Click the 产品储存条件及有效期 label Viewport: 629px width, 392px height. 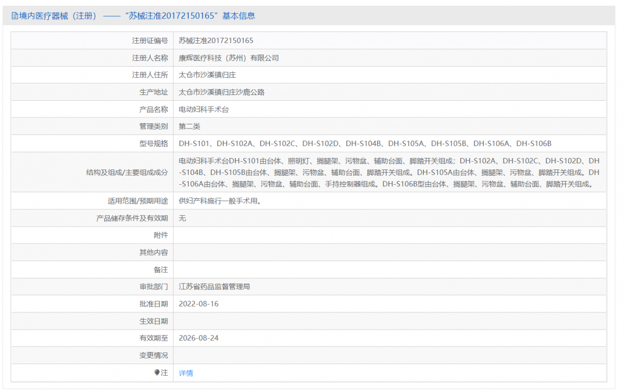[132, 218]
